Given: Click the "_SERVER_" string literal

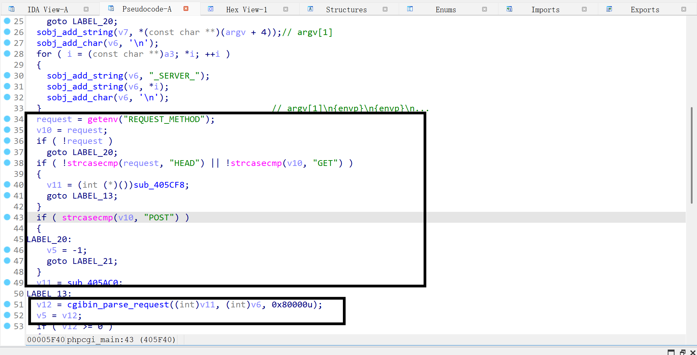Looking at the screenshot, I should [174, 76].
